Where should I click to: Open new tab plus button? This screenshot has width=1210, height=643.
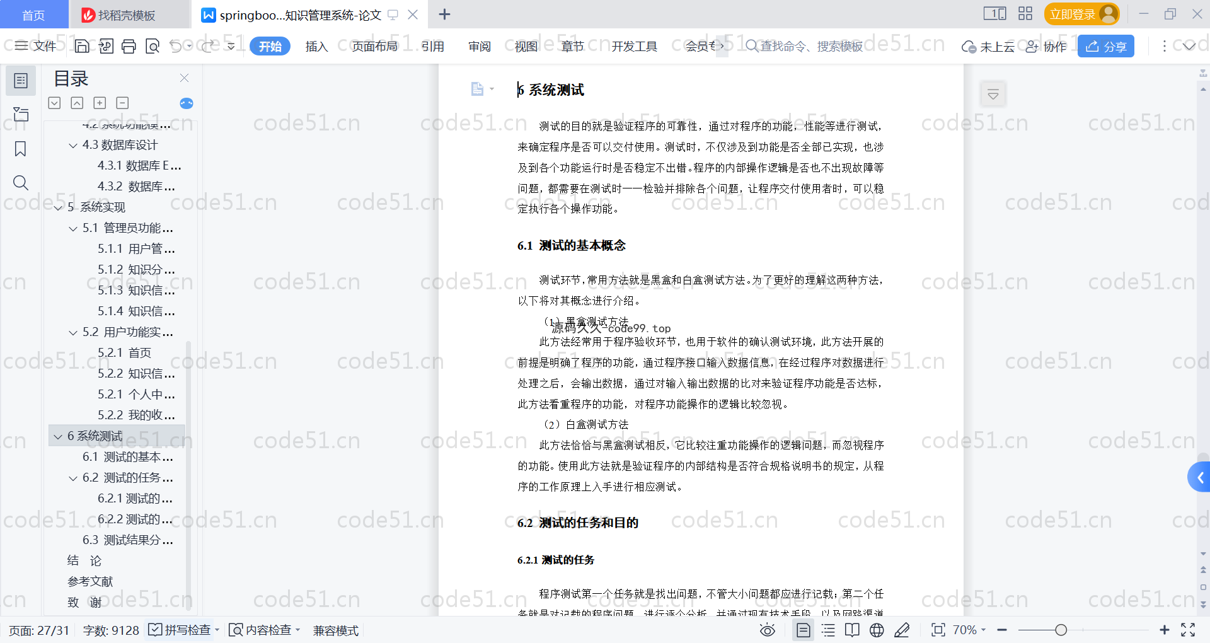point(444,14)
